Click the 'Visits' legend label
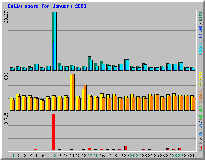The width and height of the screenshot is (205, 160). pos(201,79)
